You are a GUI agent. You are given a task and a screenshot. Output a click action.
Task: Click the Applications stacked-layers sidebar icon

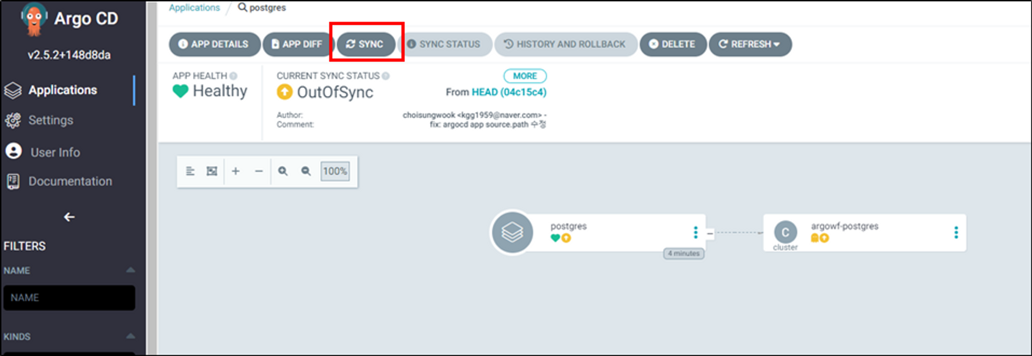pos(13,90)
